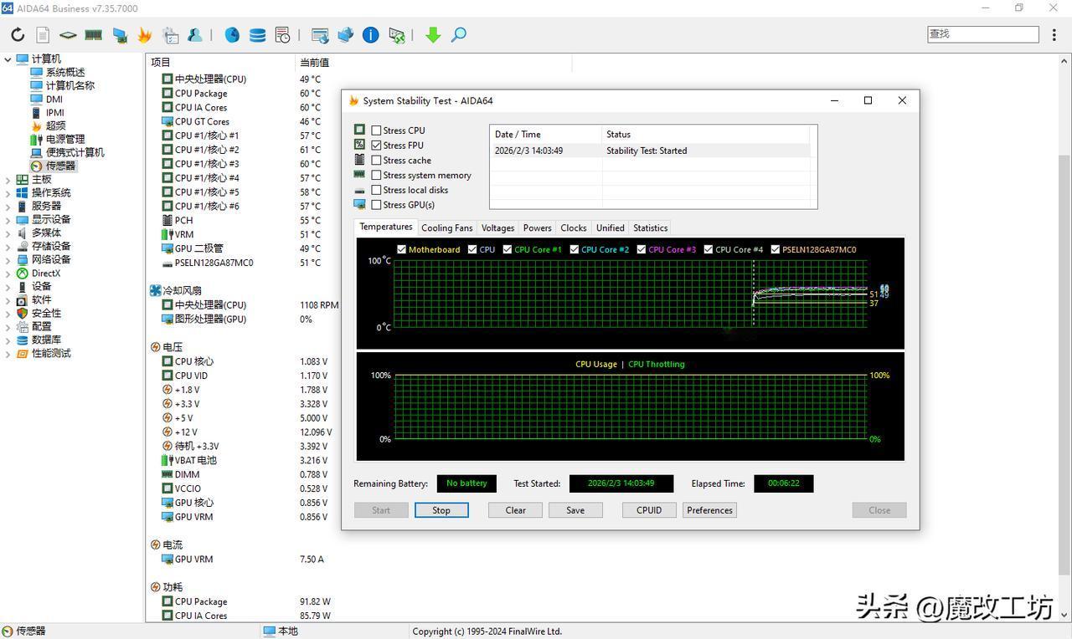Viewport: 1072px width, 639px height.
Task: Open the Report document icon in toolbar
Action: pyautogui.click(x=43, y=35)
